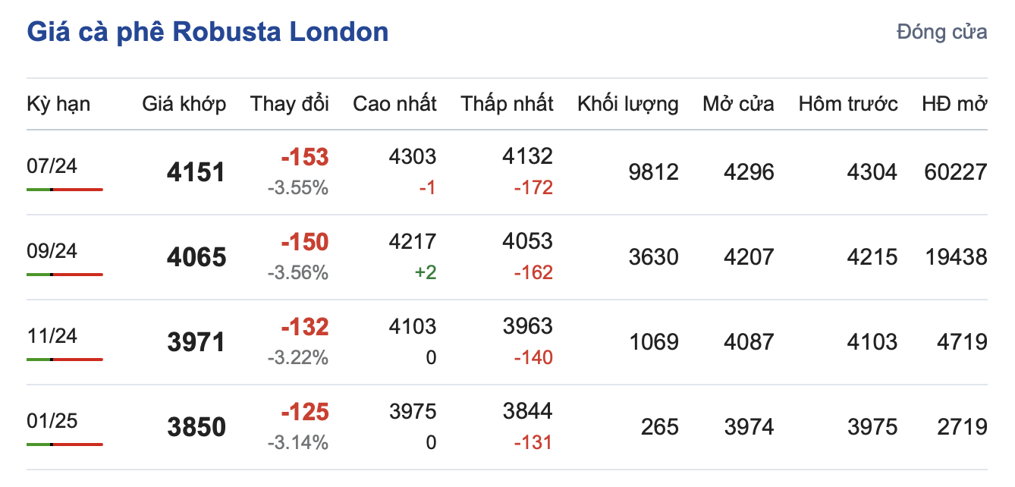Click the 'HĐ mở' column header
The width and height of the screenshot is (1015, 487).
[954, 104]
